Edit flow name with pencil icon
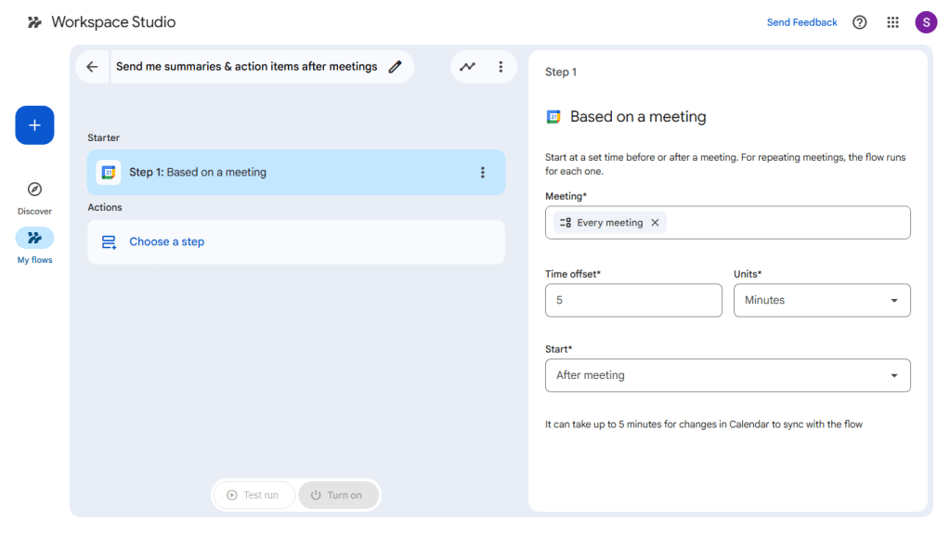The width and height of the screenshot is (950, 534). point(395,67)
